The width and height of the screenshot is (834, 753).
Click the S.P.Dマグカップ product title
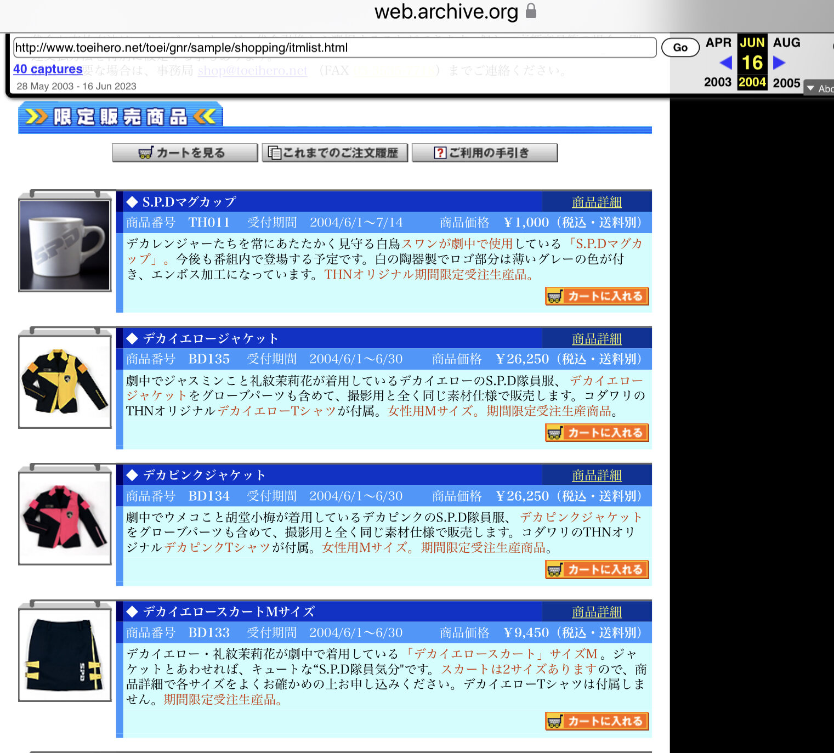click(189, 202)
